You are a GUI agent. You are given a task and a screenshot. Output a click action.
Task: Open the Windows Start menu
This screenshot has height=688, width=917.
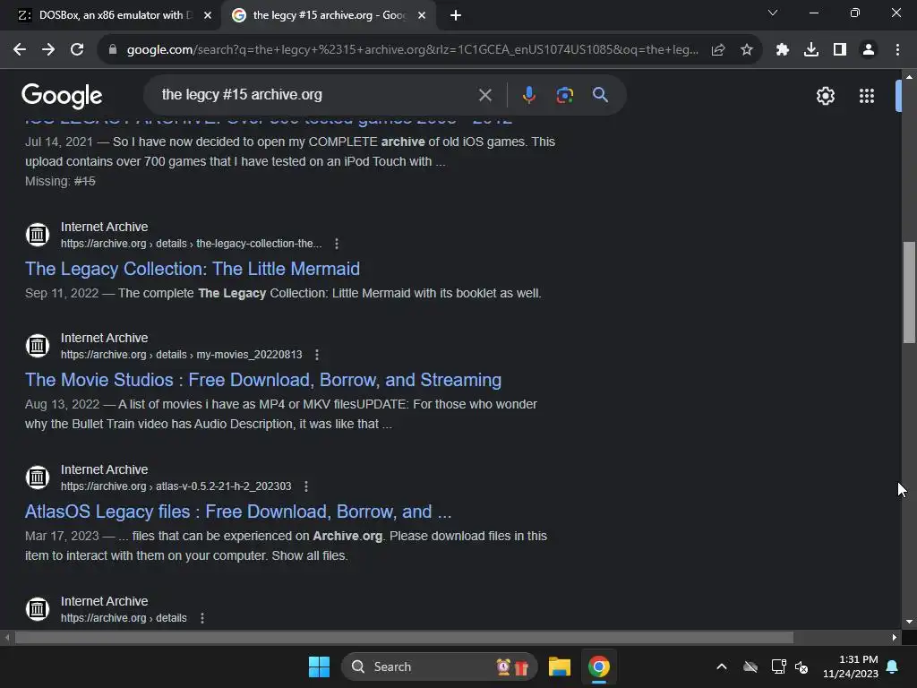coord(319,666)
